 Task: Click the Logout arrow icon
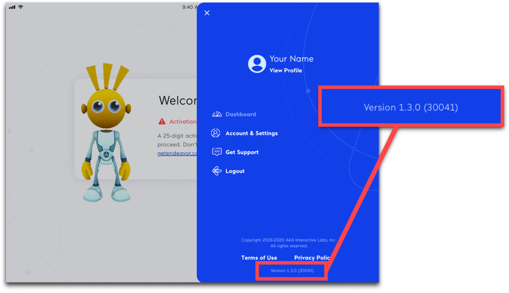(217, 171)
